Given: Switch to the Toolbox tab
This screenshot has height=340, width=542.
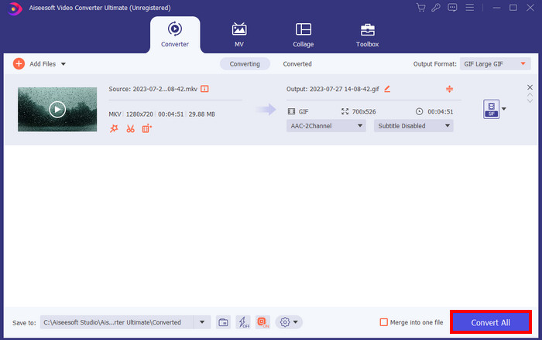Looking at the screenshot, I should coord(368,35).
